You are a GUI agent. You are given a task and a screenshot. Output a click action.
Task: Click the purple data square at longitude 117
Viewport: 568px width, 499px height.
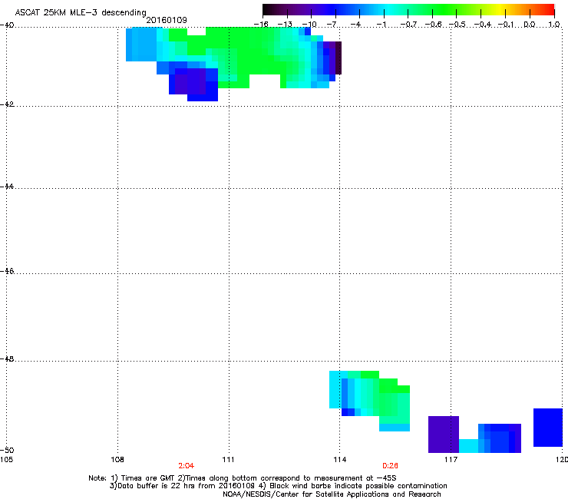pyautogui.click(x=444, y=435)
